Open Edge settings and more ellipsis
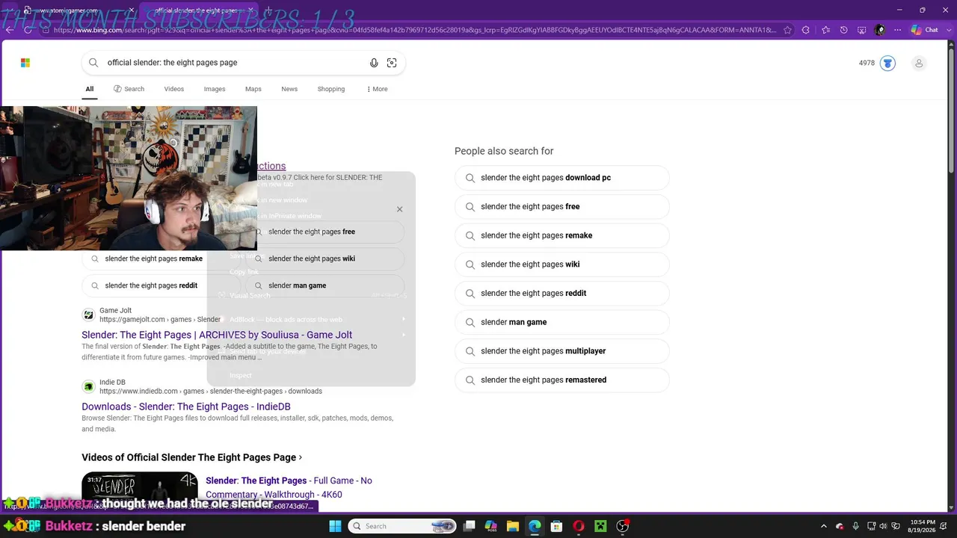 click(898, 30)
